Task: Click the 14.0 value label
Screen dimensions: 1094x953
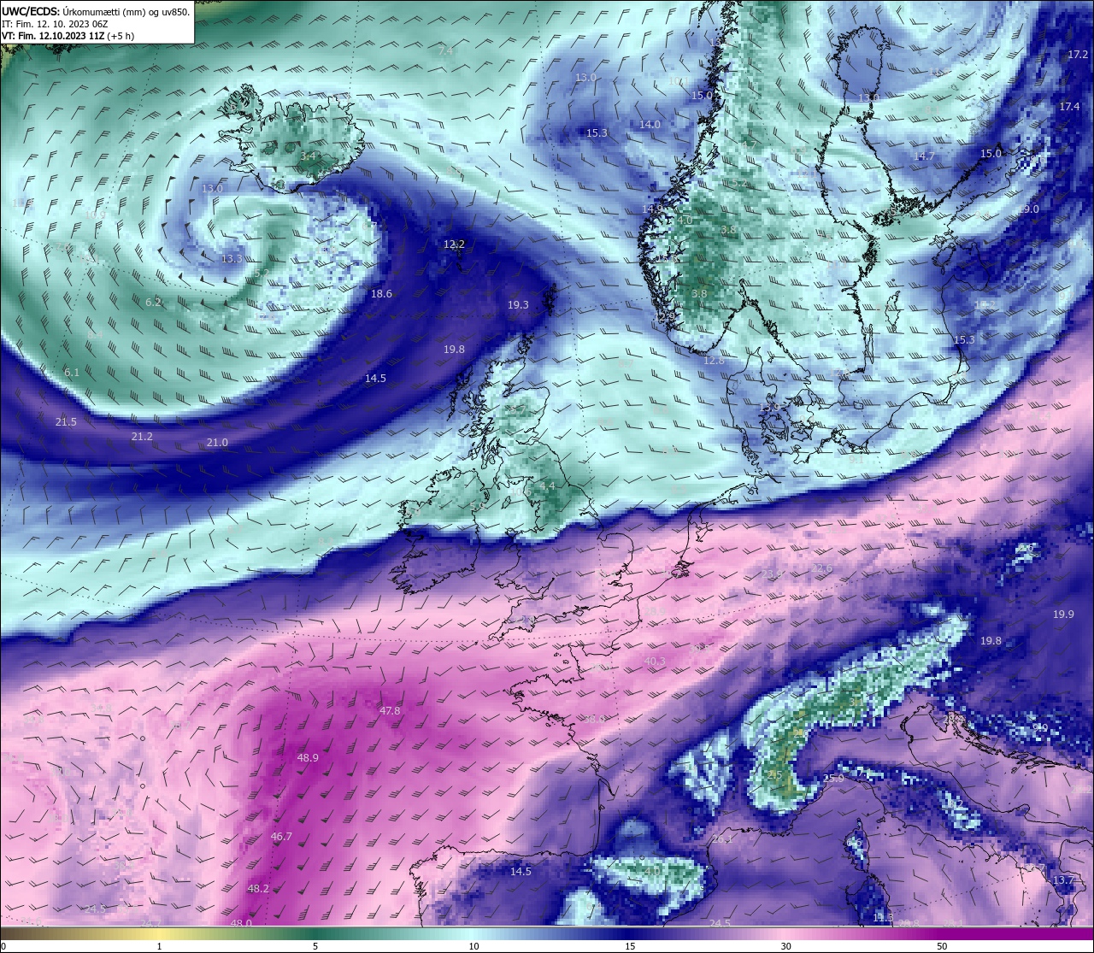Action: click(650, 125)
